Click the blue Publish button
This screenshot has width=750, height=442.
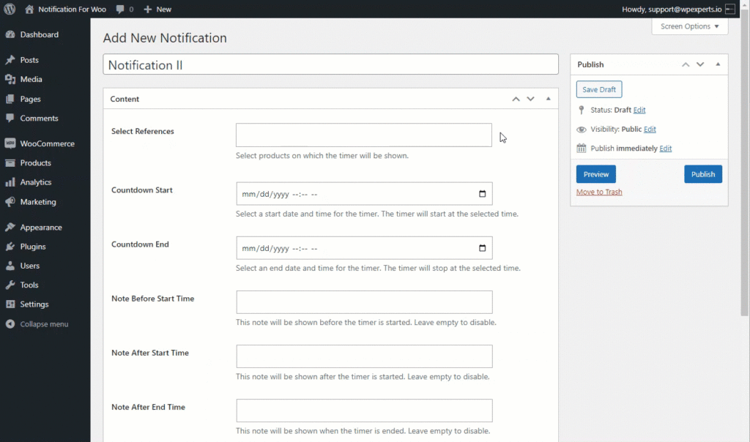pyautogui.click(x=702, y=174)
